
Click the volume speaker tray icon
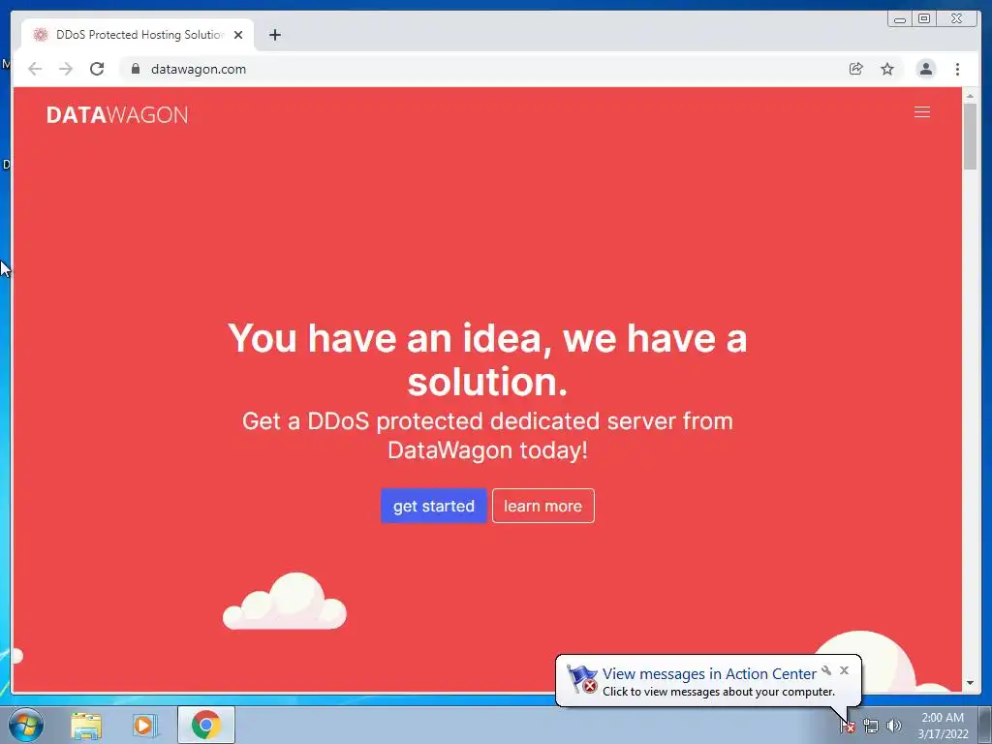893,727
